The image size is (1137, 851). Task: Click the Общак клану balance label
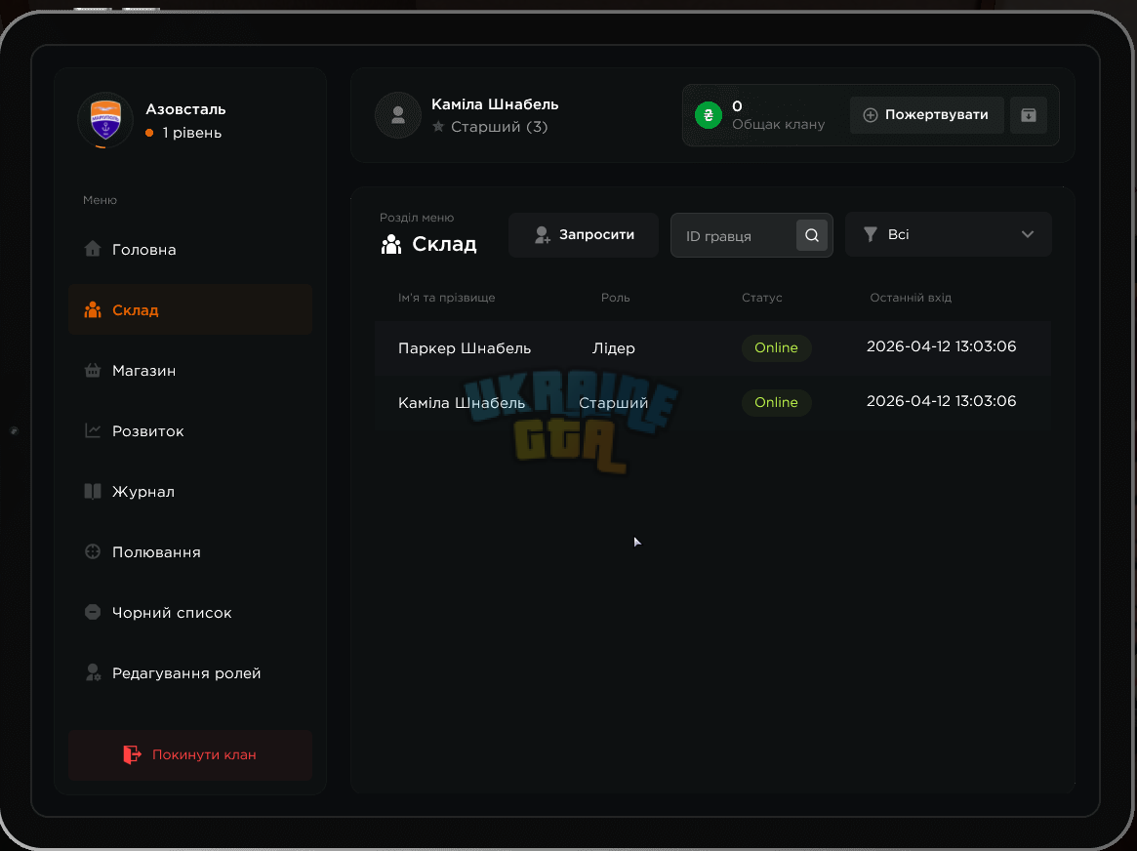[x=778, y=124]
